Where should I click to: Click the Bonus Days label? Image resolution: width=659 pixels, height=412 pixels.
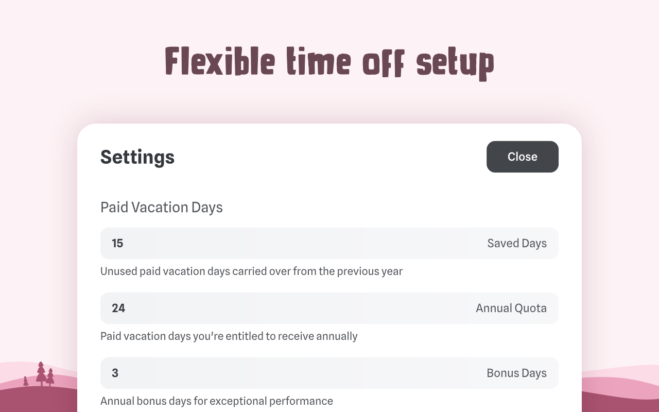coord(517,373)
